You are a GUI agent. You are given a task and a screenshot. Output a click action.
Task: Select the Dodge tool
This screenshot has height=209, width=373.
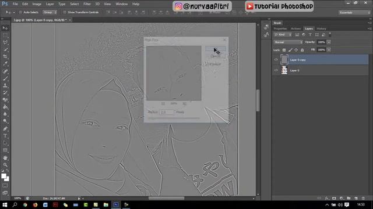[5, 121]
